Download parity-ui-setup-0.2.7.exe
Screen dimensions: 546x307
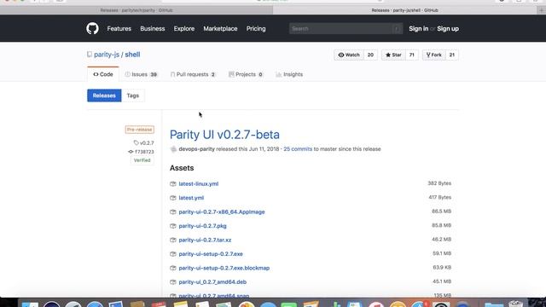pos(211,254)
